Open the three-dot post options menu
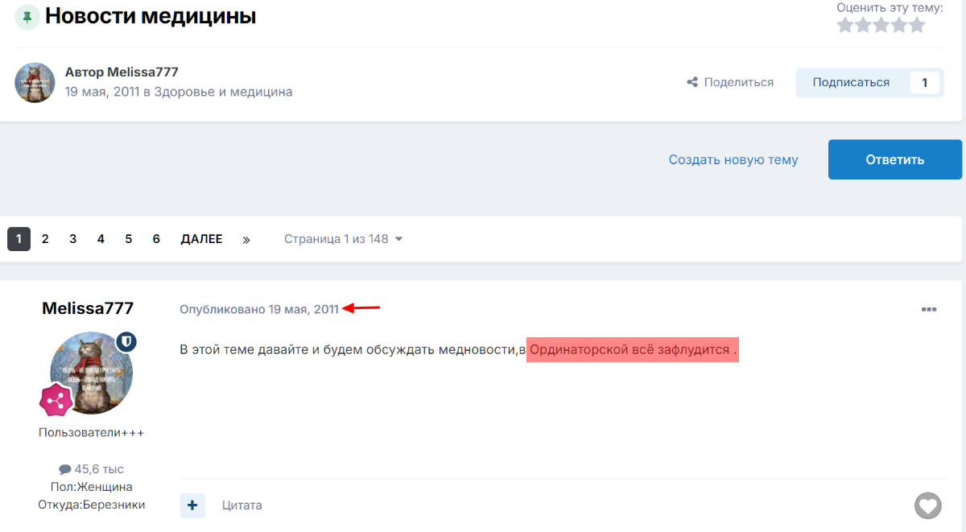 (929, 310)
